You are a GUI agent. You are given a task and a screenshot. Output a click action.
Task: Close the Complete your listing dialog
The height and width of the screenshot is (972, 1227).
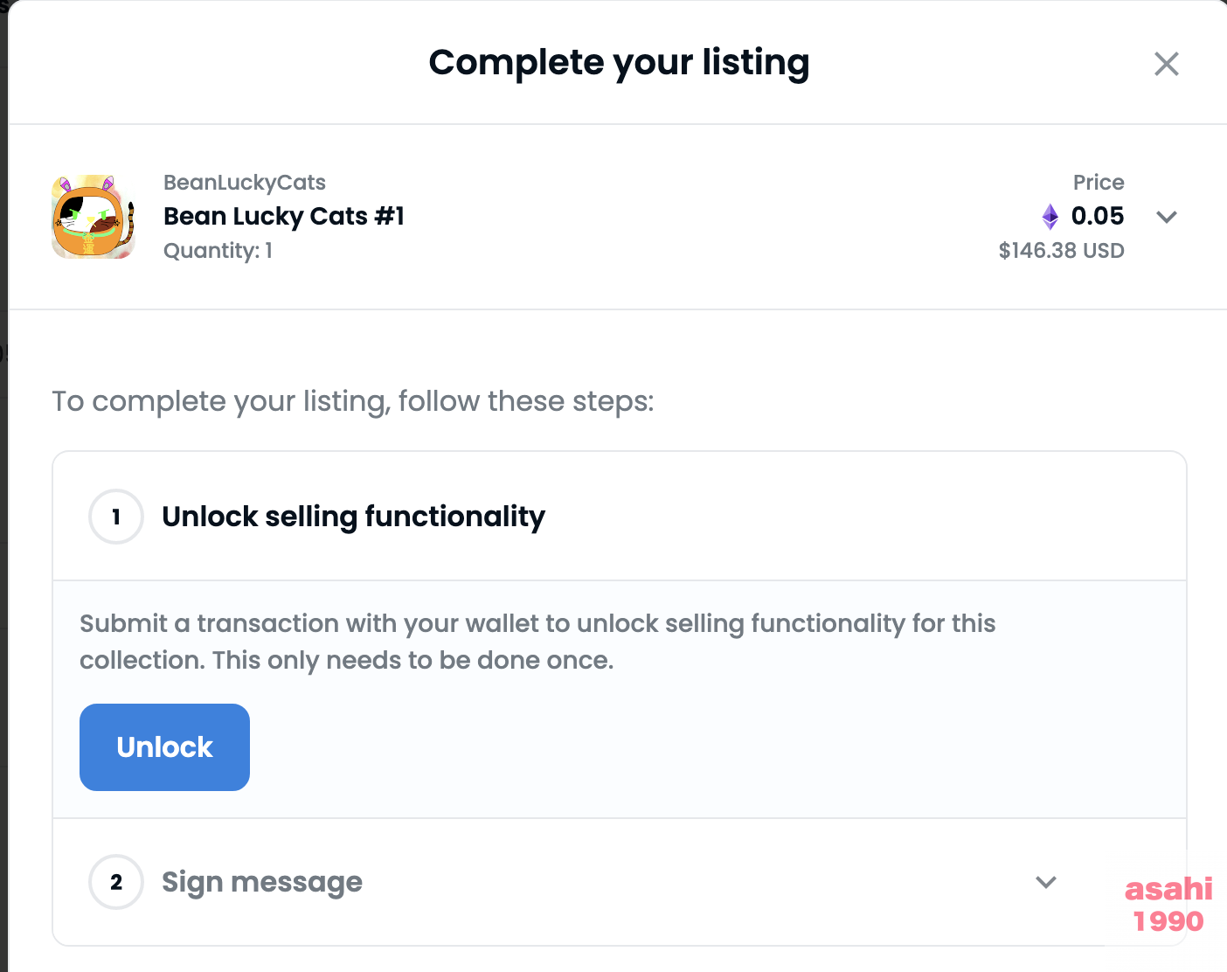point(1166,64)
